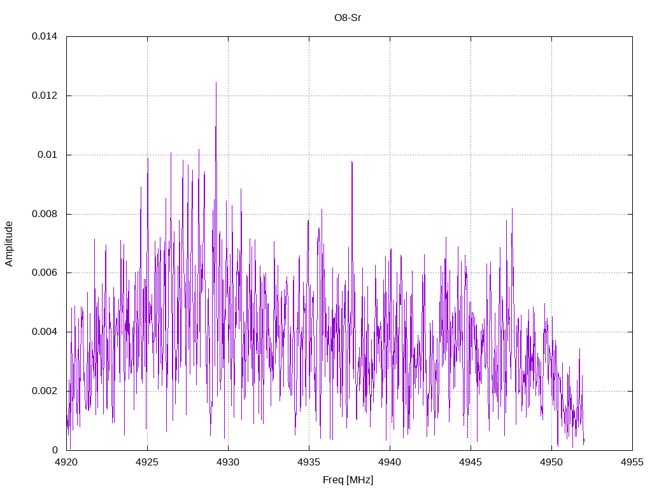Viewport: 652px width, 489px height.
Task: Click the x-axis tick label 4950
Action: coord(552,462)
